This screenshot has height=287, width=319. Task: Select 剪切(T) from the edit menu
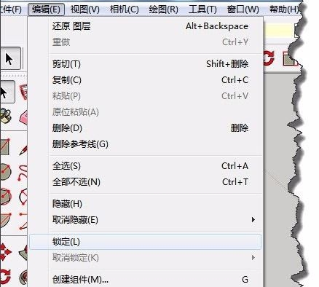pos(146,64)
